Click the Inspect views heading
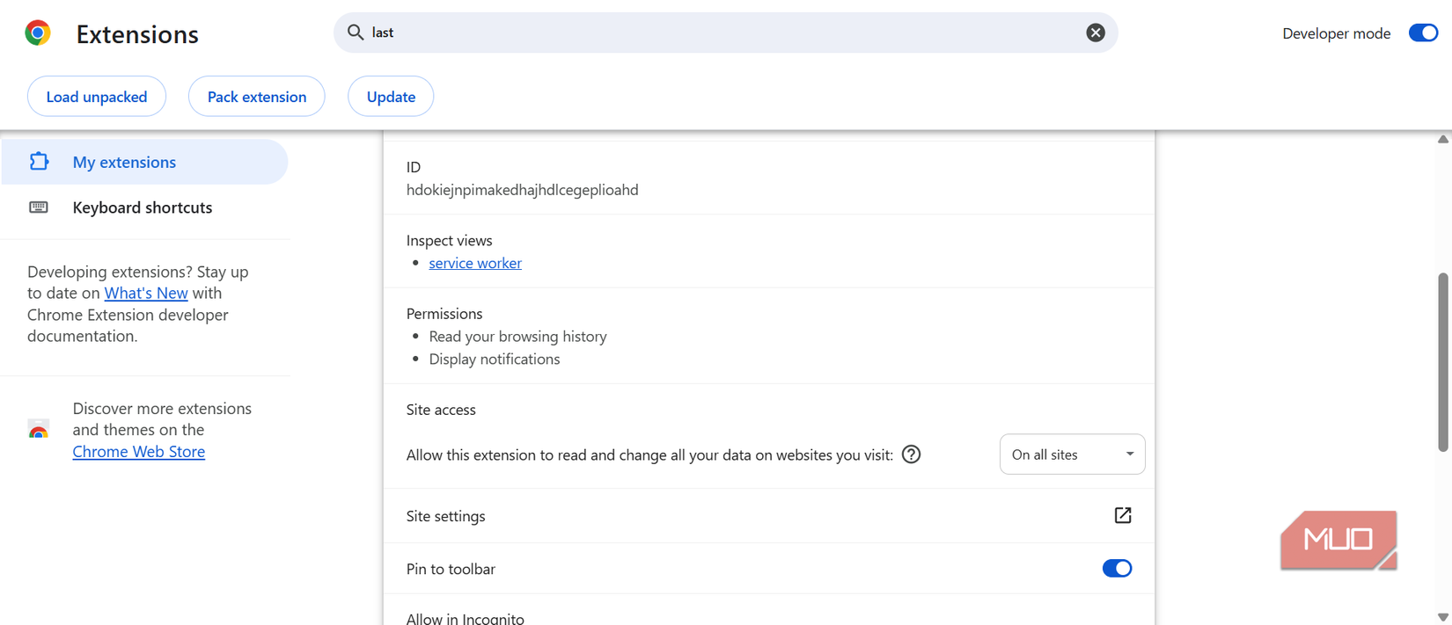Screen dimensions: 1452x625 pyautogui.click(x=450, y=240)
